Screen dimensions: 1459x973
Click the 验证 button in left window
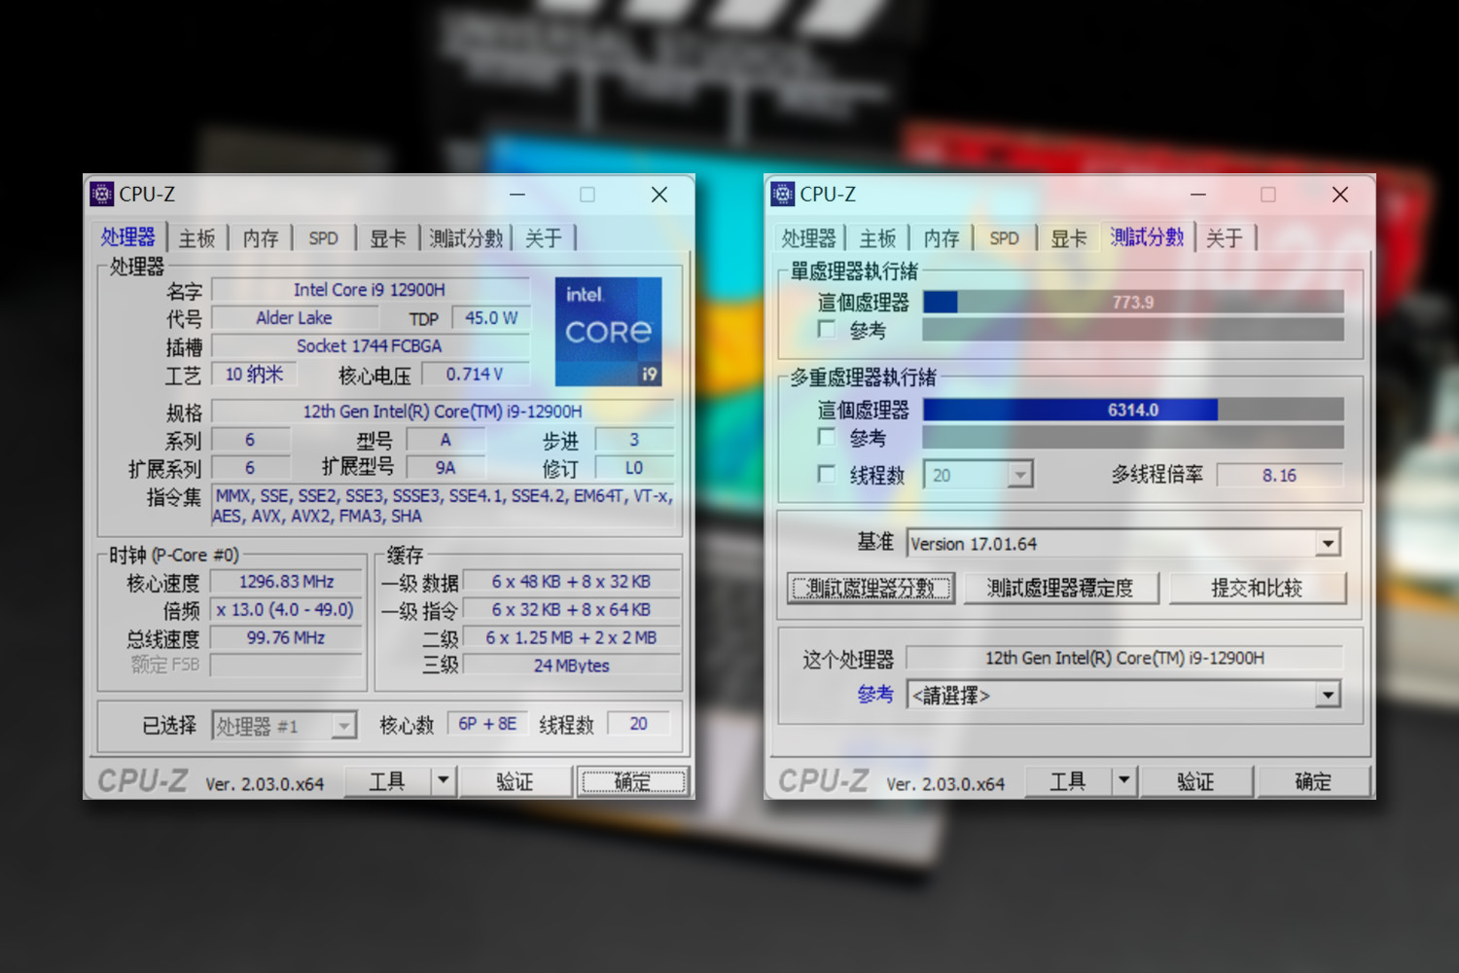point(516,779)
